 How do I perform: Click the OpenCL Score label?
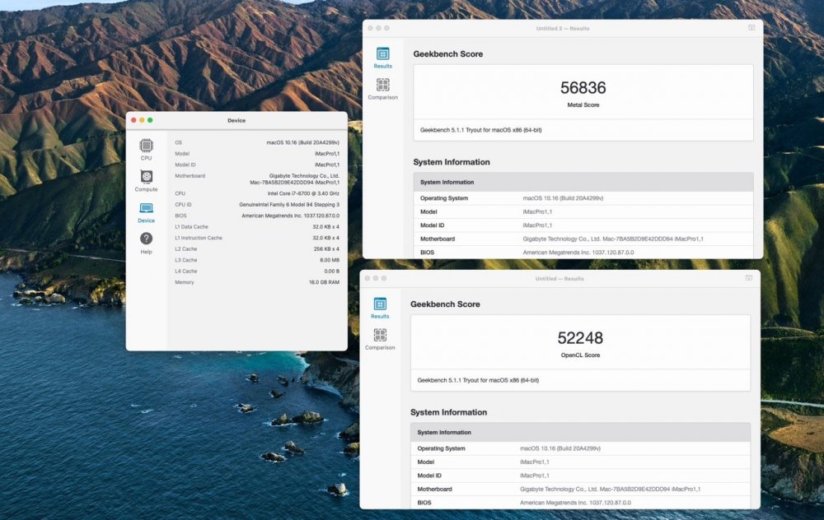(x=580, y=355)
